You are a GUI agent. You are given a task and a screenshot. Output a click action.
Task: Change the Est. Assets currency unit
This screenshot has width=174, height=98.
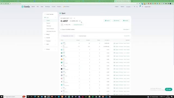click(71, 18)
